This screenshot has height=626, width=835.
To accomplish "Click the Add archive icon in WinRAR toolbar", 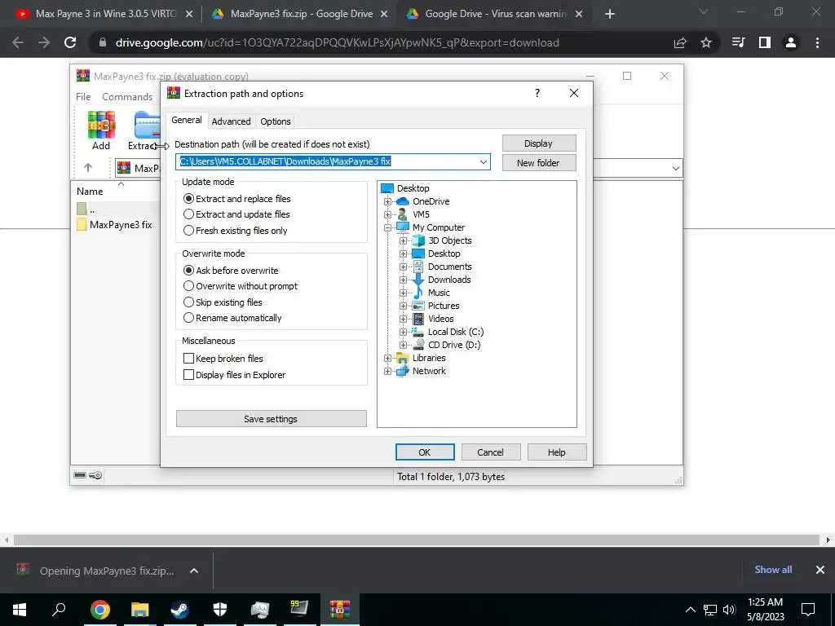I will click(x=101, y=130).
